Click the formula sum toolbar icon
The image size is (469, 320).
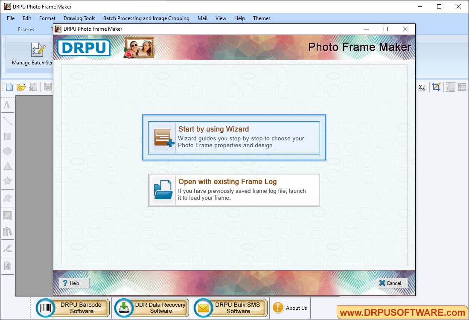coord(422,87)
